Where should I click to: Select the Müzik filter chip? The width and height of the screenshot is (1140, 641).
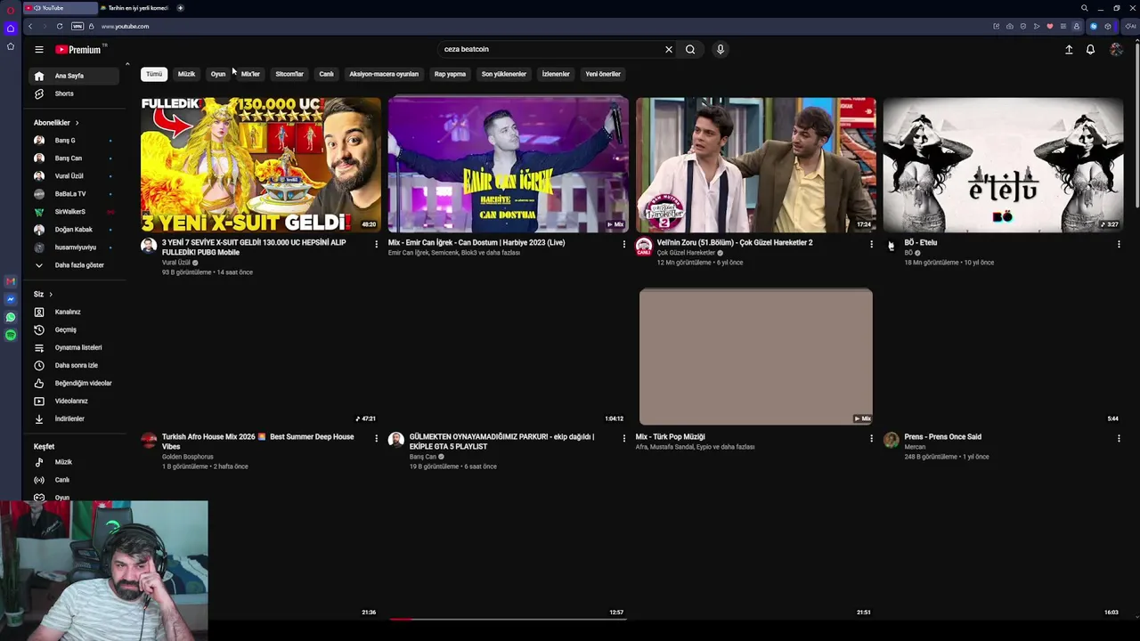pos(186,74)
